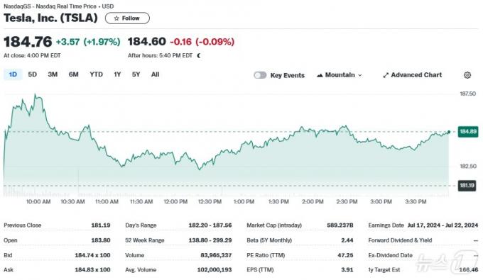Click the Ex-Dividend Date label

(x=390, y=255)
